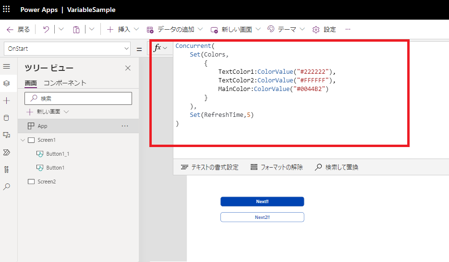Open the 新しい画面 toolbar menu

(236, 29)
